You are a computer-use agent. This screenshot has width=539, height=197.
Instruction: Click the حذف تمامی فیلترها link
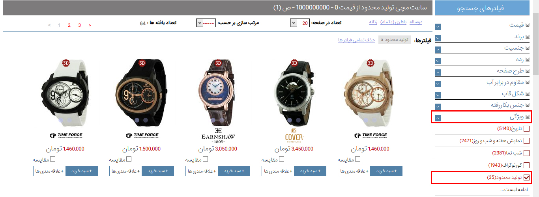[357, 40]
